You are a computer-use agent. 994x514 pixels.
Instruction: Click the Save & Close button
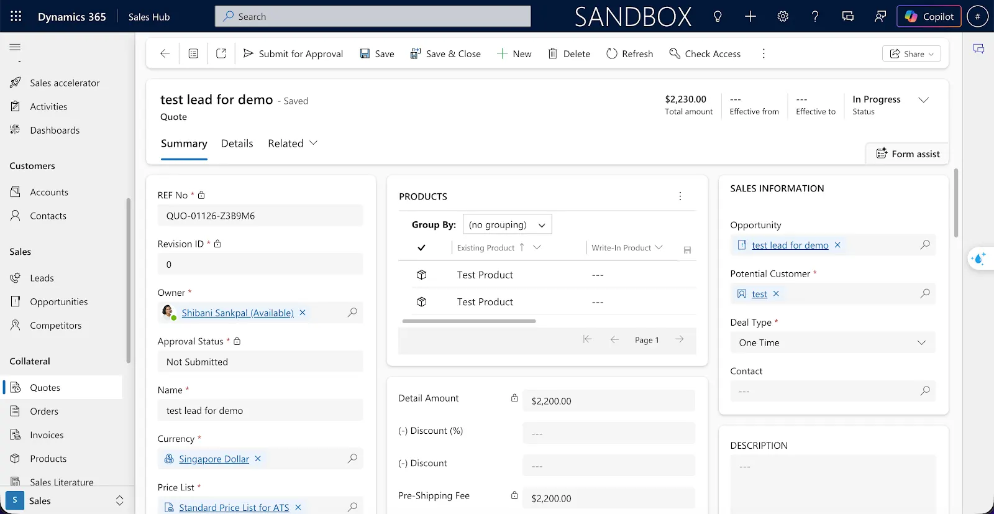(445, 54)
